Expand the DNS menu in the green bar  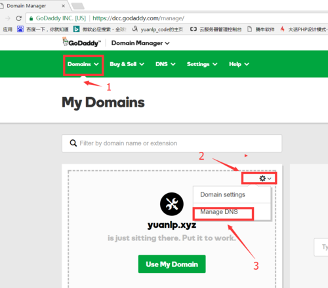[165, 64]
